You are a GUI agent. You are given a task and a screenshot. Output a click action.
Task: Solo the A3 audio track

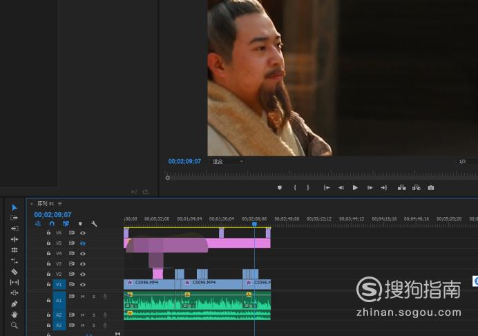[93, 326]
